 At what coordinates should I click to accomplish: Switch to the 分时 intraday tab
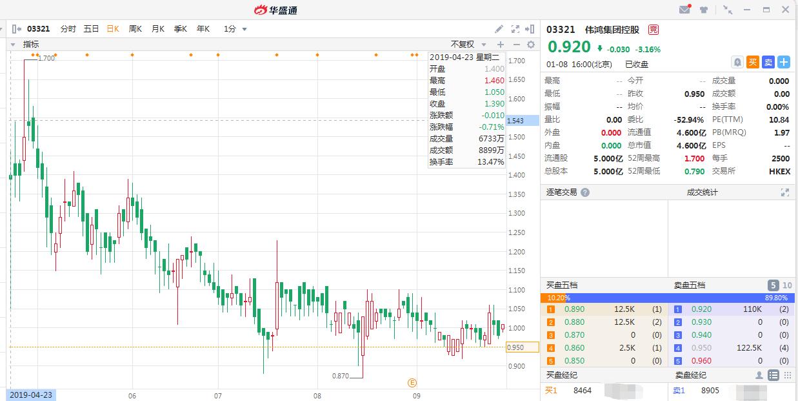pos(68,28)
